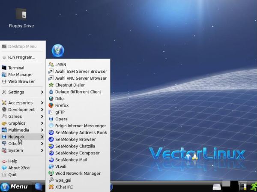Click the Games category icon
This screenshot has width=257, height=192.
pyautogui.click(x=4, y=117)
